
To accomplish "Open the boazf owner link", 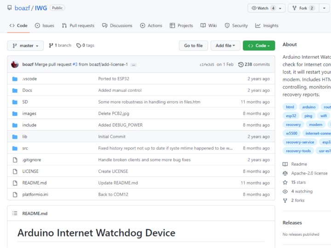I will click(23, 8).
